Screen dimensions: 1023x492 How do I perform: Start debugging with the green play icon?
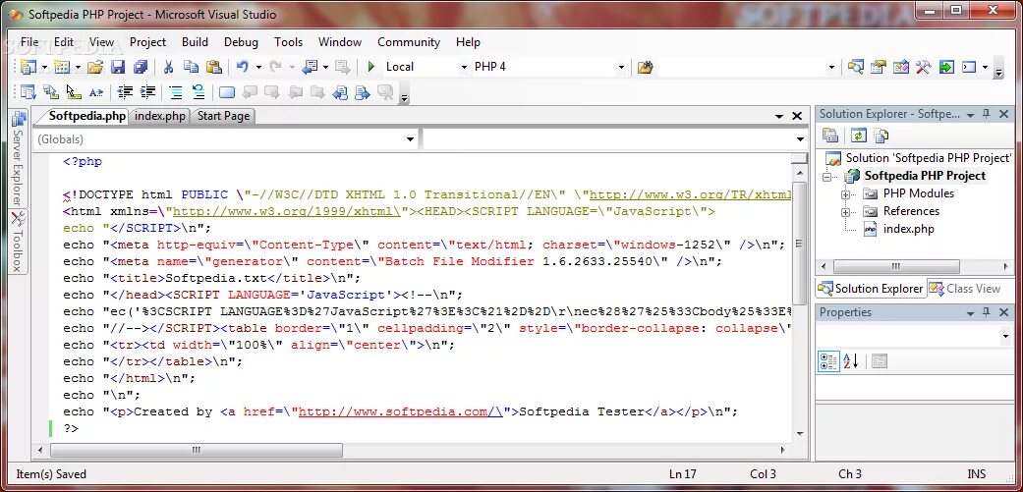[x=371, y=67]
